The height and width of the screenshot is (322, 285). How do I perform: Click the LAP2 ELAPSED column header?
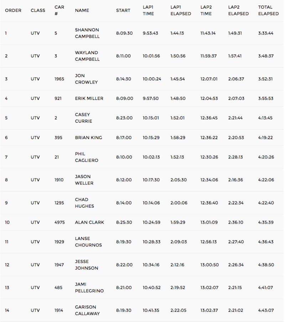[238, 10]
